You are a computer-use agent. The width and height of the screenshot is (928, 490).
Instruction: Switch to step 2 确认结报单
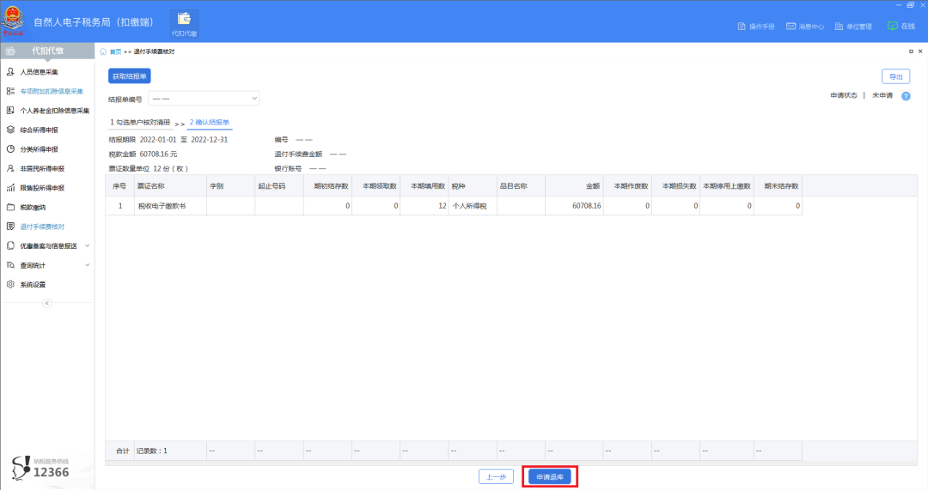(x=210, y=123)
